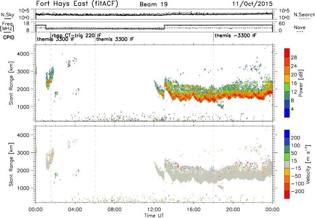Select the "themis -3300 IF" CPID text
This screenshot has width=315, height=218.
(x=235, y=35)
